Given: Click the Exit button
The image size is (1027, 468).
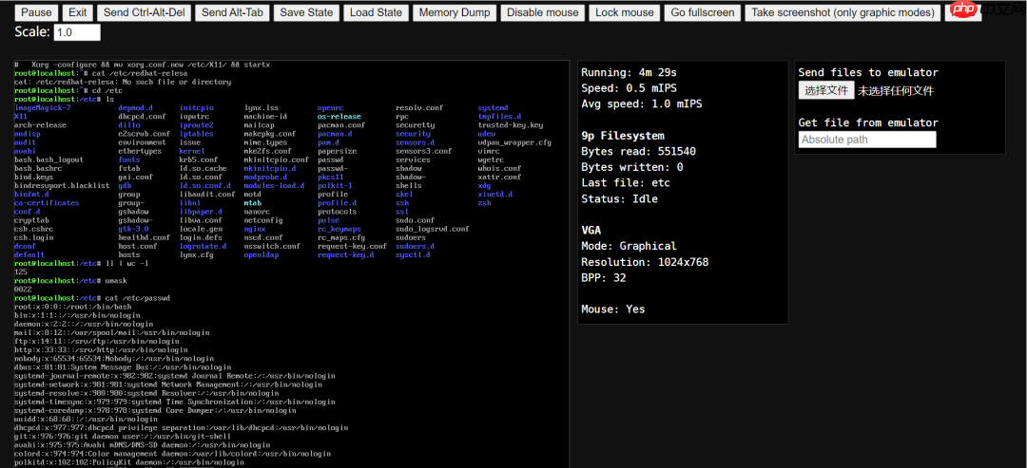Looking at the screenshot, I should click(x=77, y=12).
